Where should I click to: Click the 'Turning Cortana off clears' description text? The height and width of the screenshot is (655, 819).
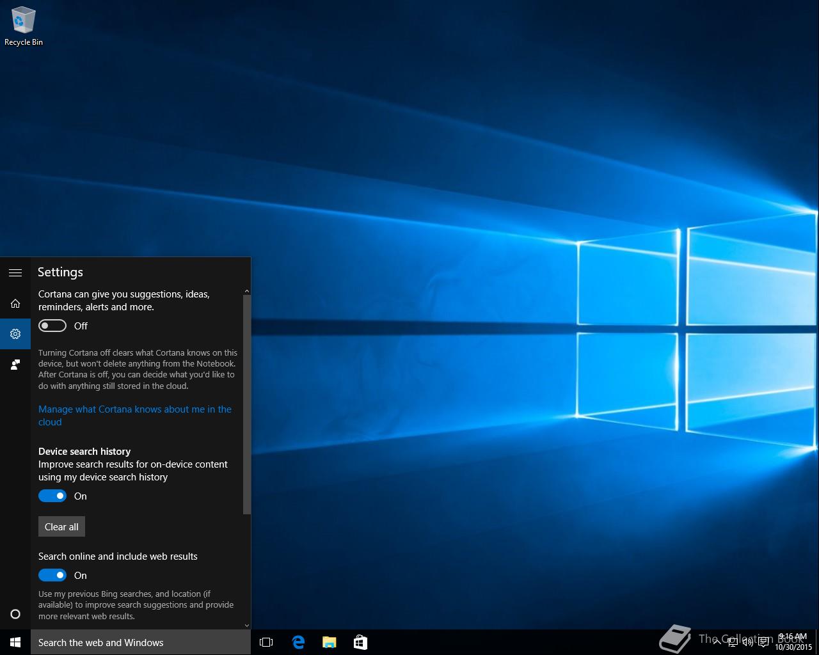tap(138, 369)
